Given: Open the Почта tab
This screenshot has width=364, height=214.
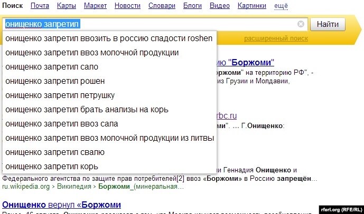Looking at the screenshot, I should pyautogui.click(x=40, y=6).
